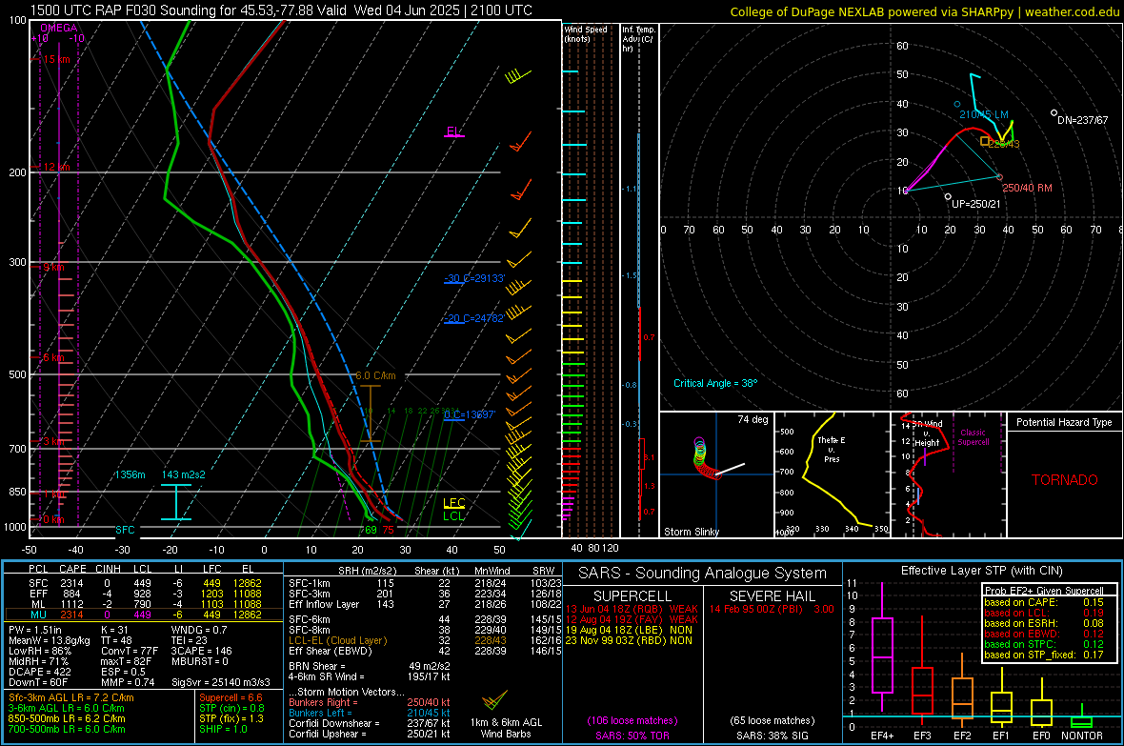Click the UP=250/21 hodograph label
The width and height of the screenshot is (1124, 746).
[x=975, y=204]
